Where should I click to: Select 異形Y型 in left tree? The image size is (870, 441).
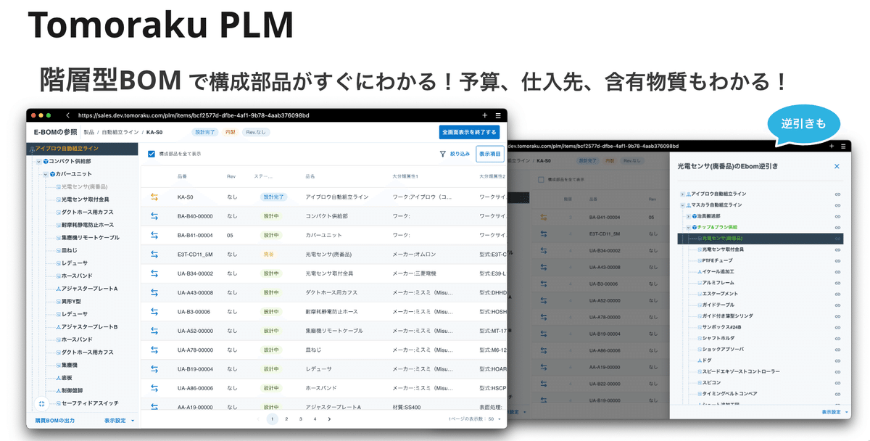tap(71, 302)
